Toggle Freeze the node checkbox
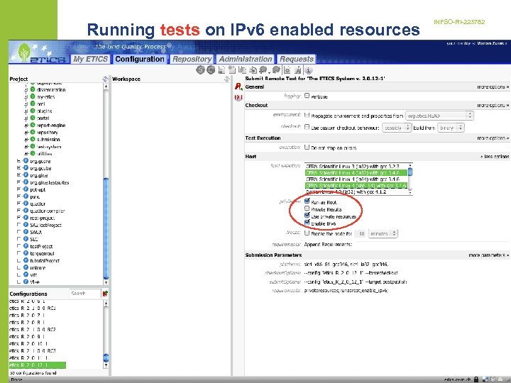 [x=307, y=233]
